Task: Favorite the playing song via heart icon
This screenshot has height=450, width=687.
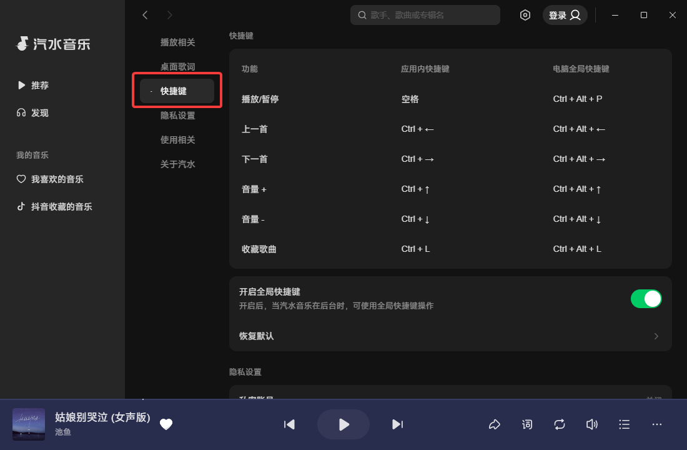Action: click(x=166, y=424)
